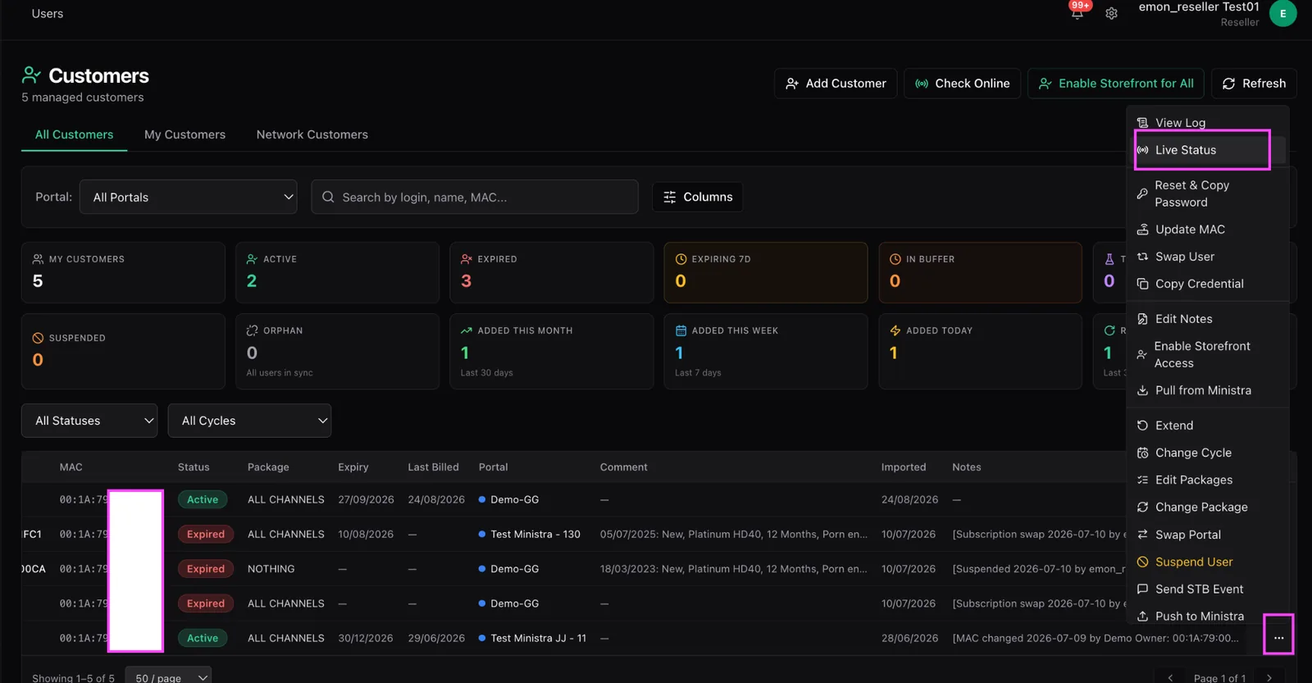Choose Change Cycle in the menu
Image resolution: width=1312 pixels, height=683 pixels.
point(1208,453)
